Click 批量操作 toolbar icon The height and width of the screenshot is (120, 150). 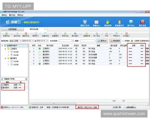pos(55,33)
